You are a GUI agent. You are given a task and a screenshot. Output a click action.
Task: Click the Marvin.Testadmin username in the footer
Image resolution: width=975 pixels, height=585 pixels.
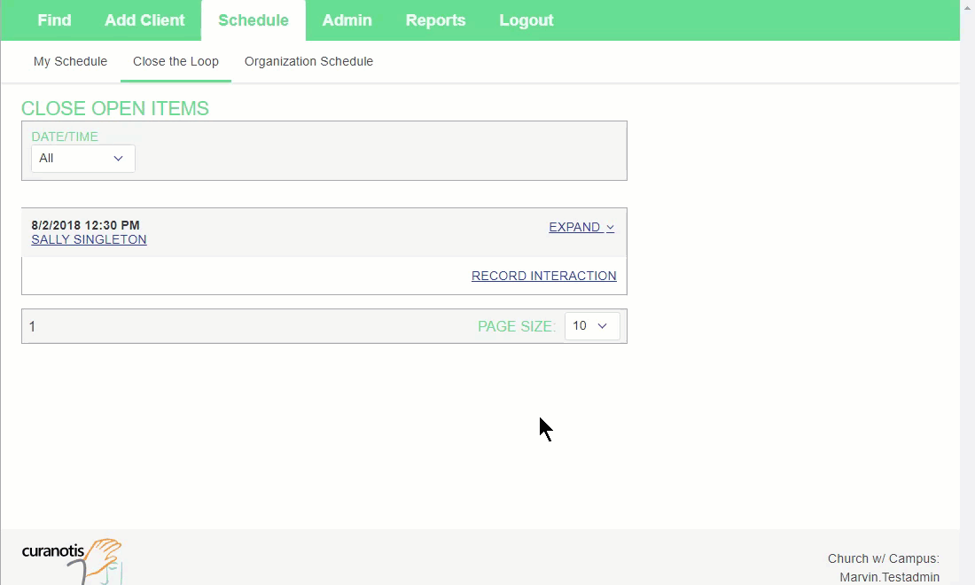click(889, 577)
